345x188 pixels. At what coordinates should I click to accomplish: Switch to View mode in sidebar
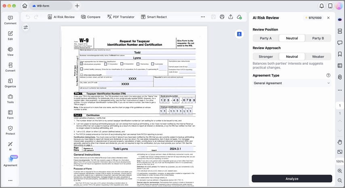coord(10,52)
